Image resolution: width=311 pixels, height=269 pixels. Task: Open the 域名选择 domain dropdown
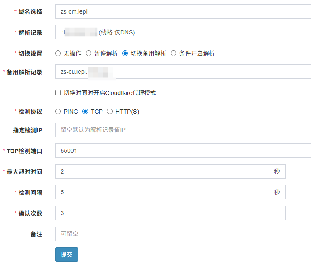tap(183, 11)
